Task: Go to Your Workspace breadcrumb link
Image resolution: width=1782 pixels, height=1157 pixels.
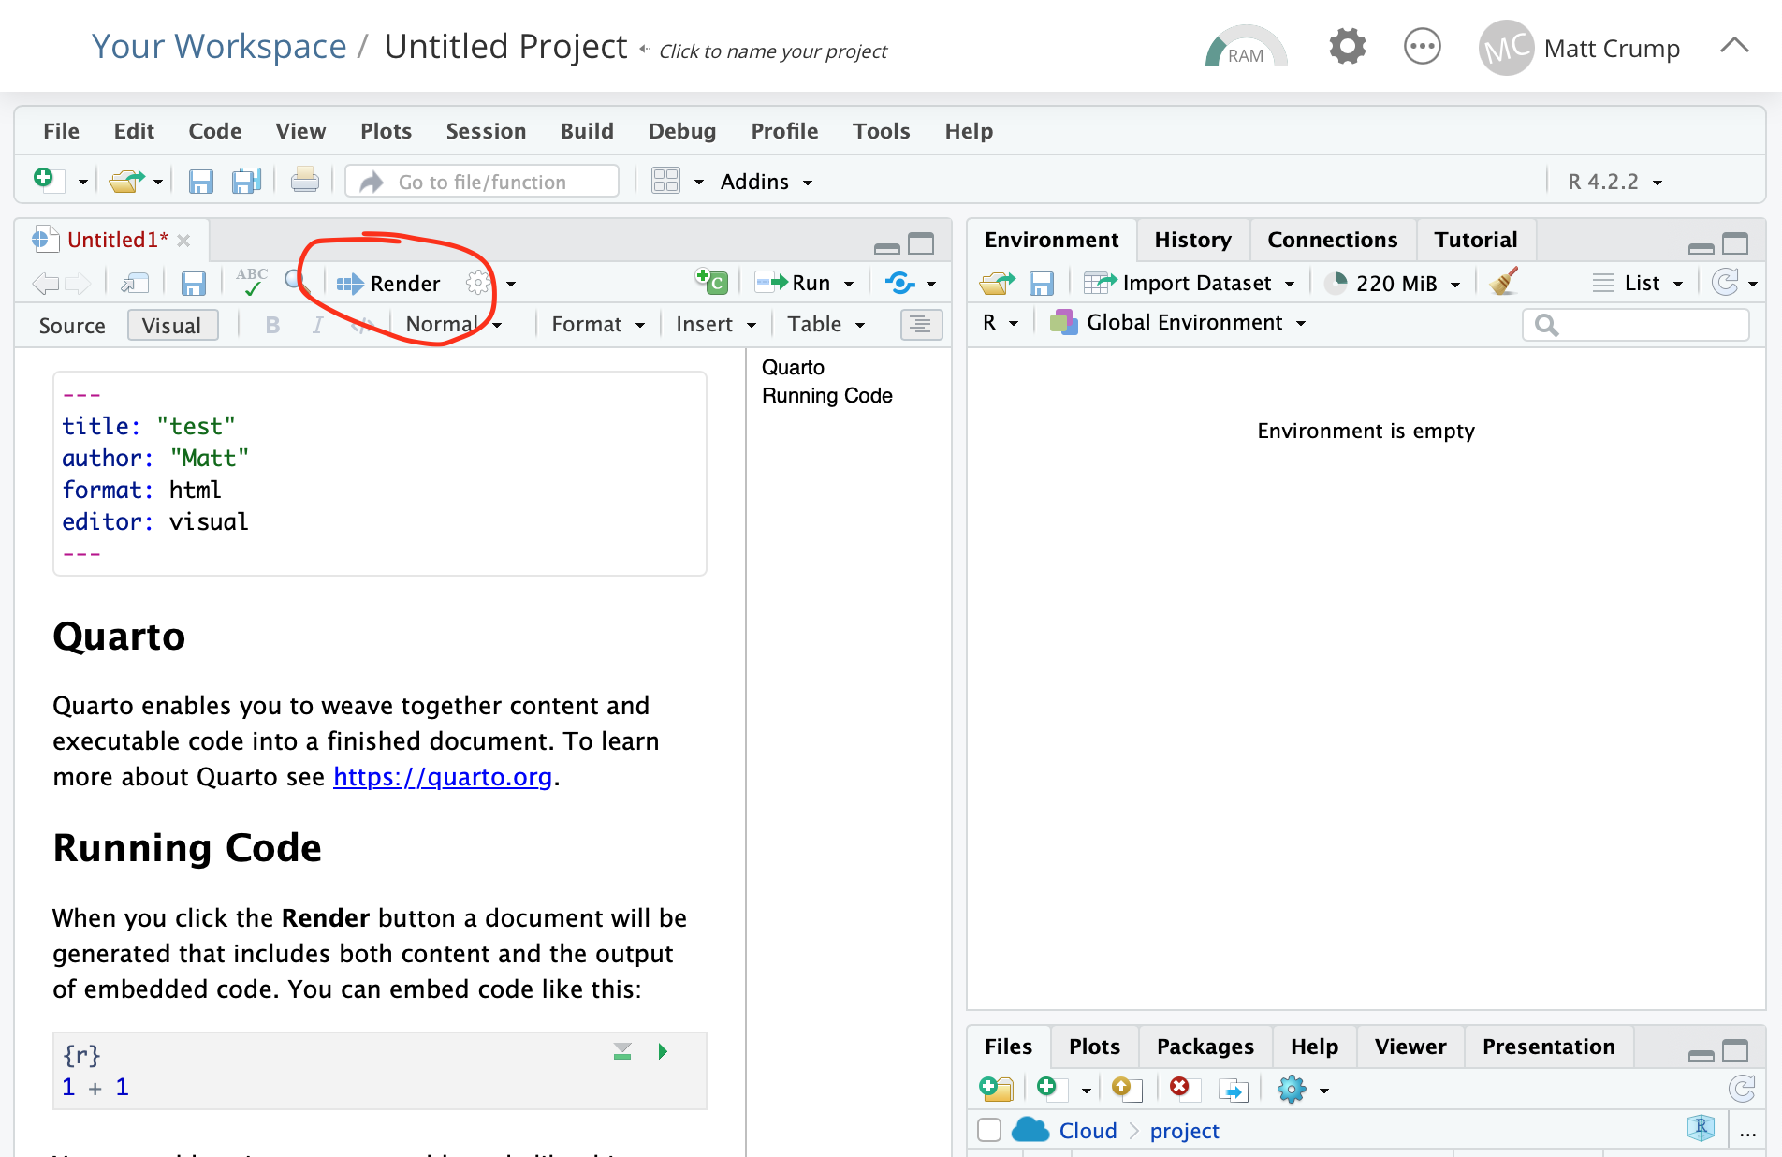Action: tap(219, 46)
